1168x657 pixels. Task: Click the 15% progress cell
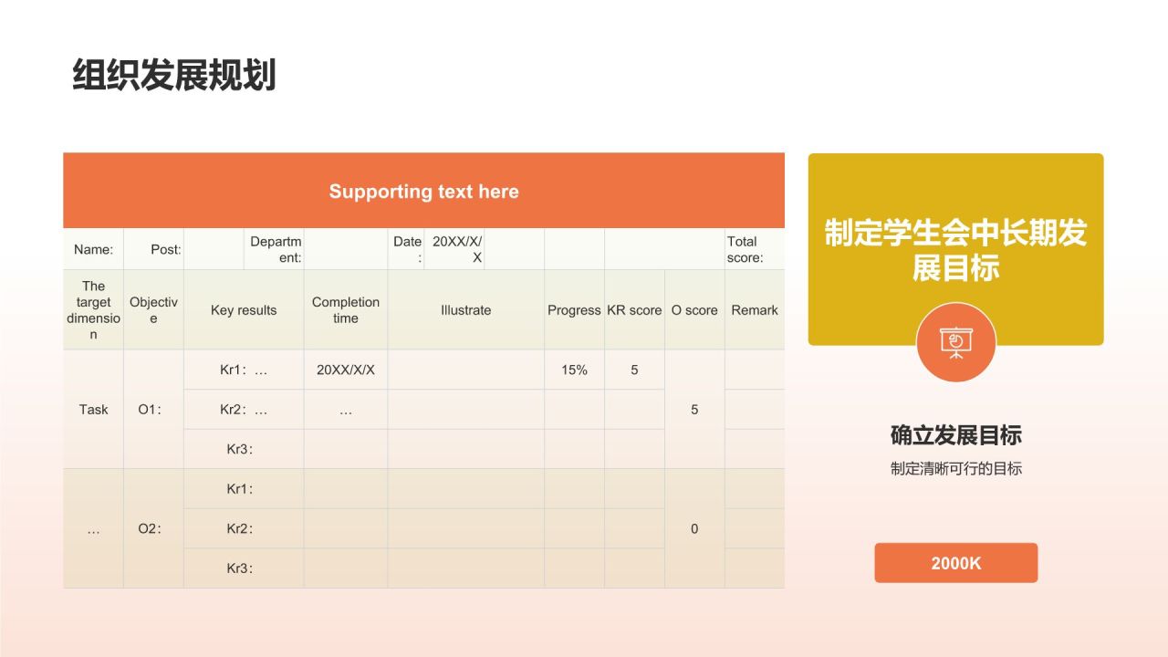(x=574, y=370)
